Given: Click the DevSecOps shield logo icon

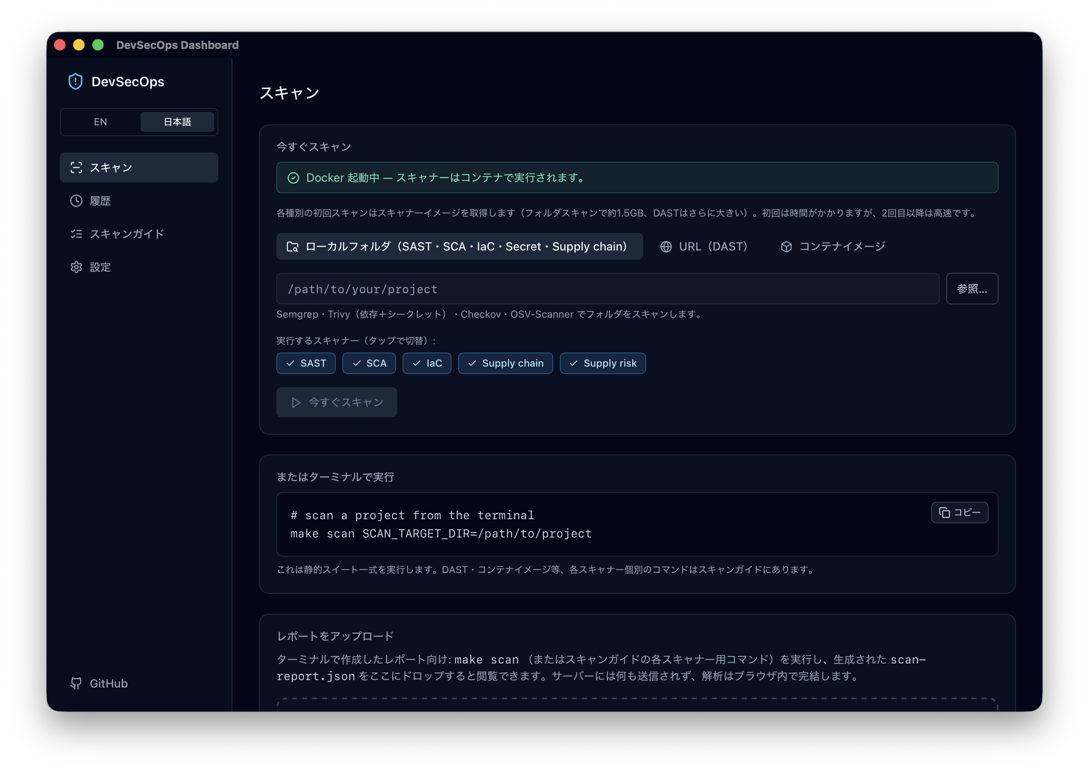Looking at the screenshot, I should (x=75, y=81).
